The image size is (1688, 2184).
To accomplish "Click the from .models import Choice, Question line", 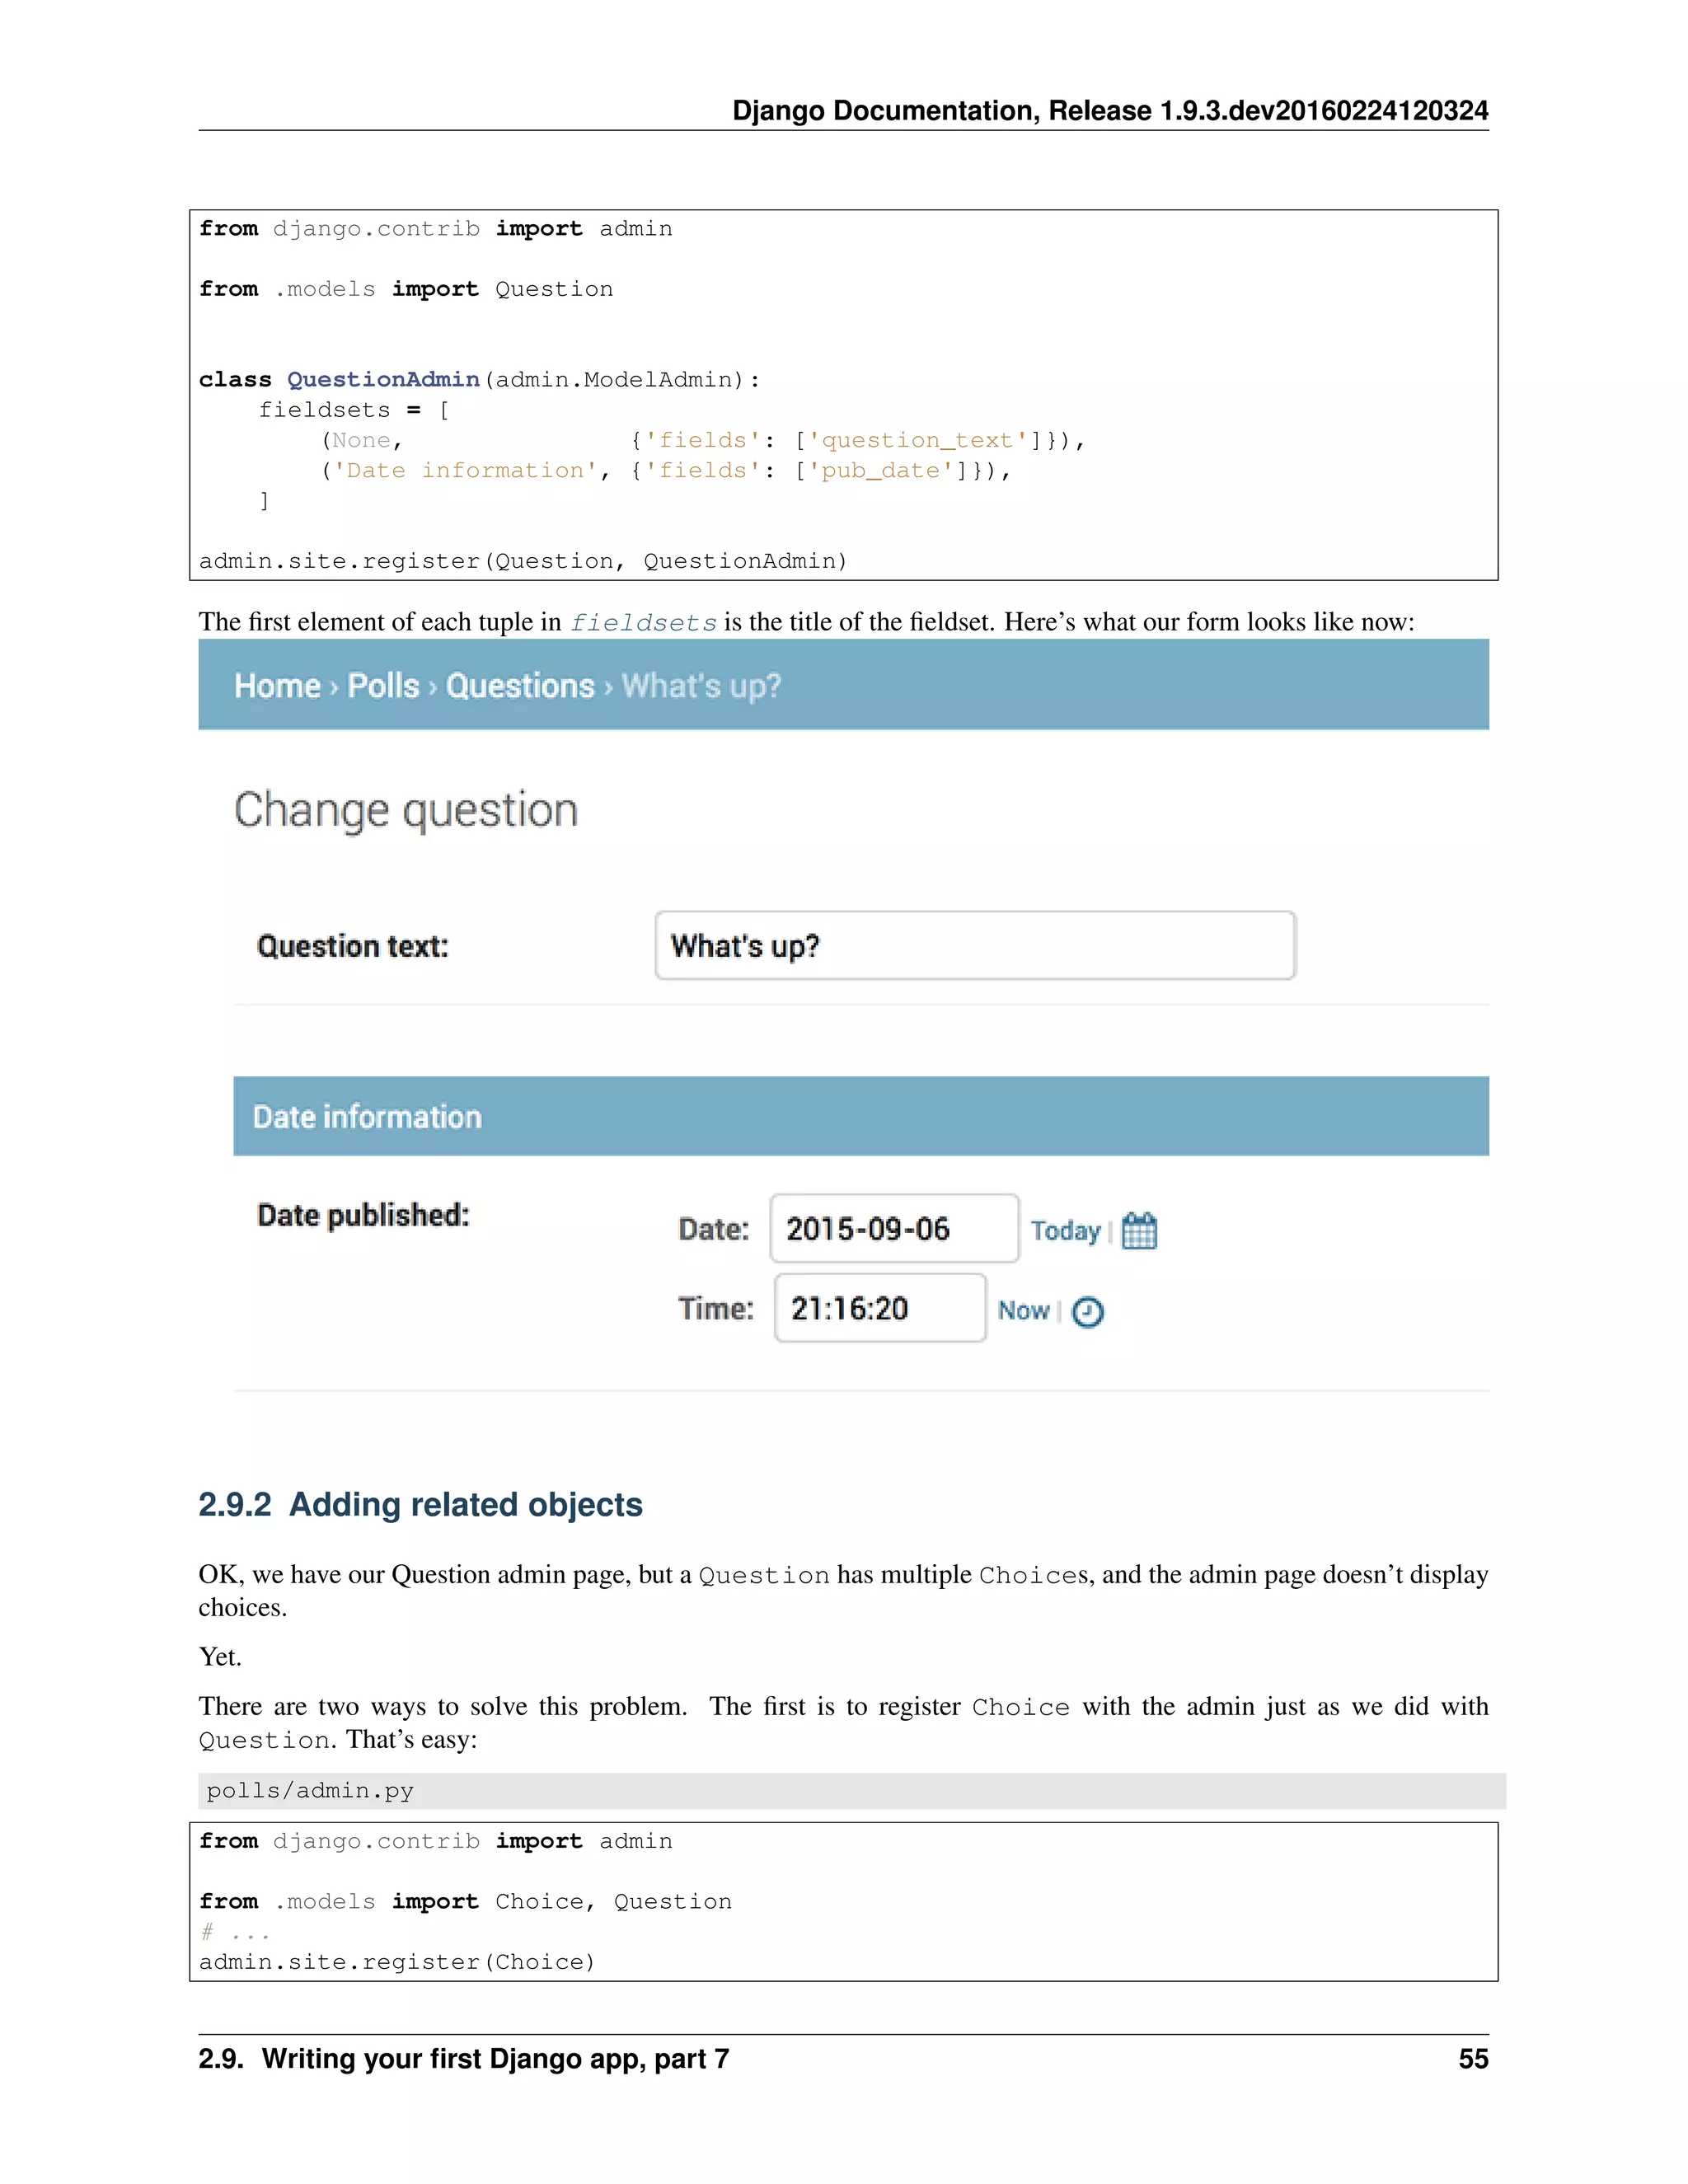I will [x=465, y=1901].
